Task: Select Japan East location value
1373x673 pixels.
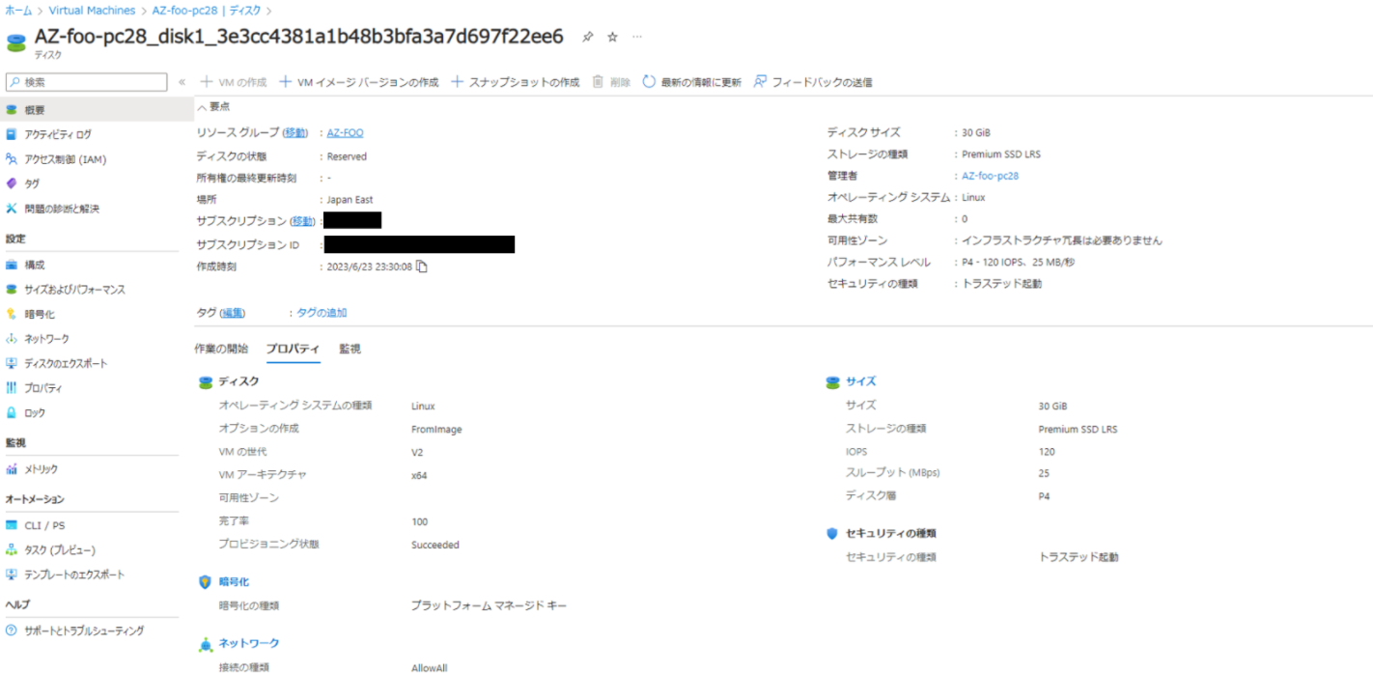Action: point(350,200)
